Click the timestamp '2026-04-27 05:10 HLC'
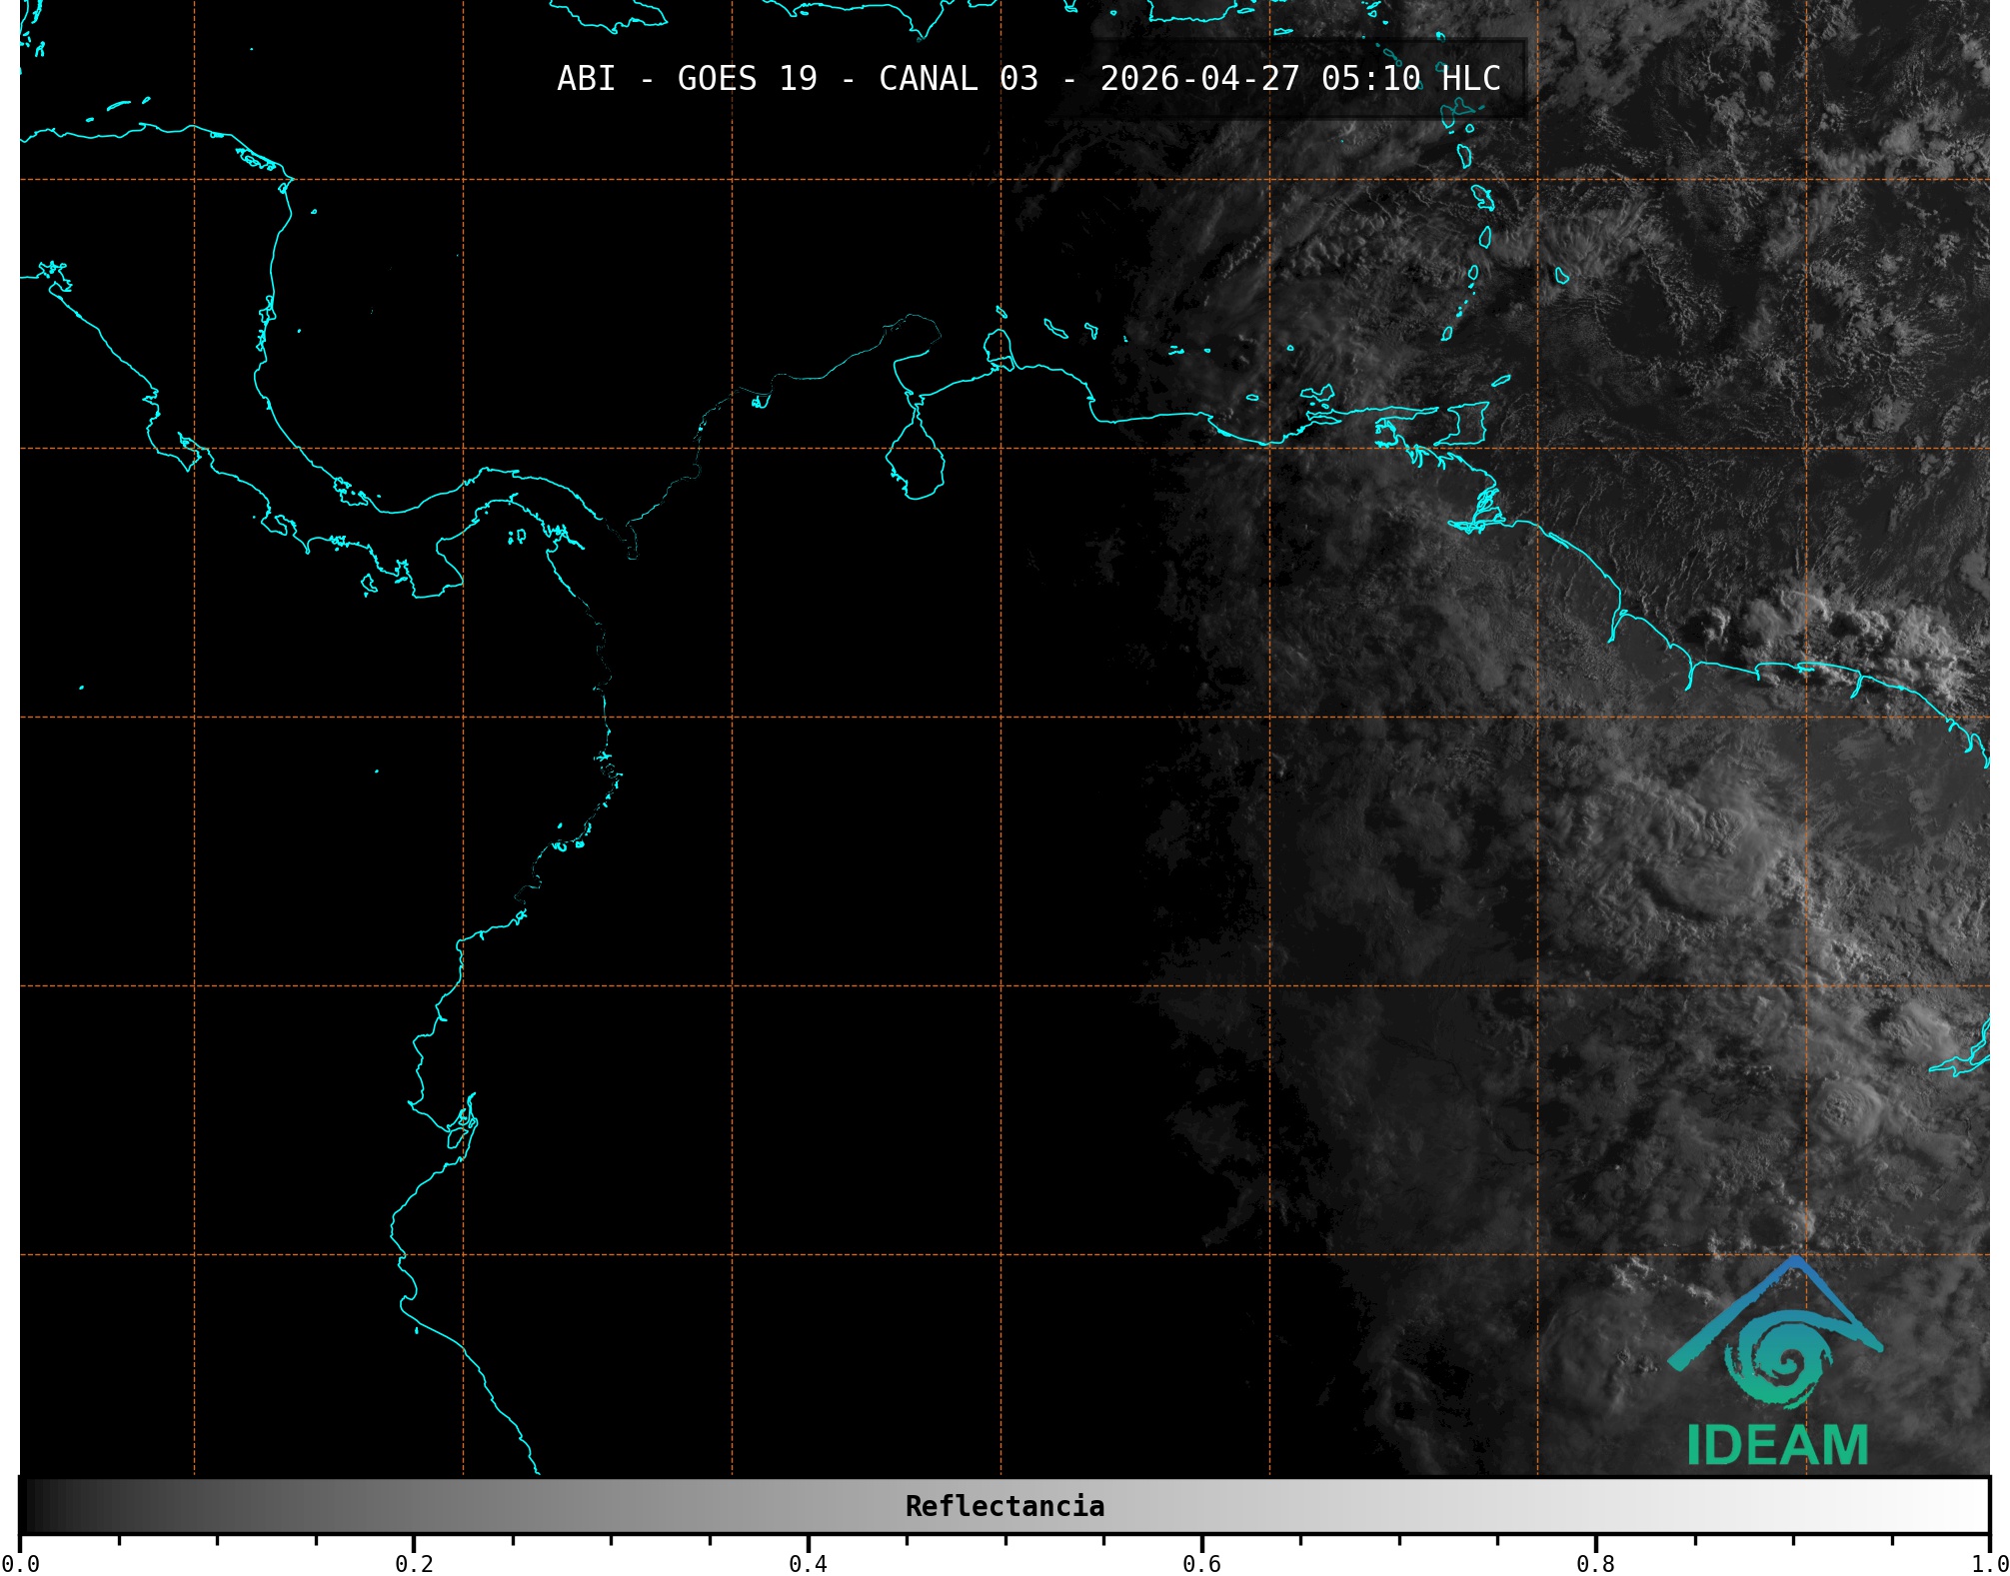 (1299, 79)
